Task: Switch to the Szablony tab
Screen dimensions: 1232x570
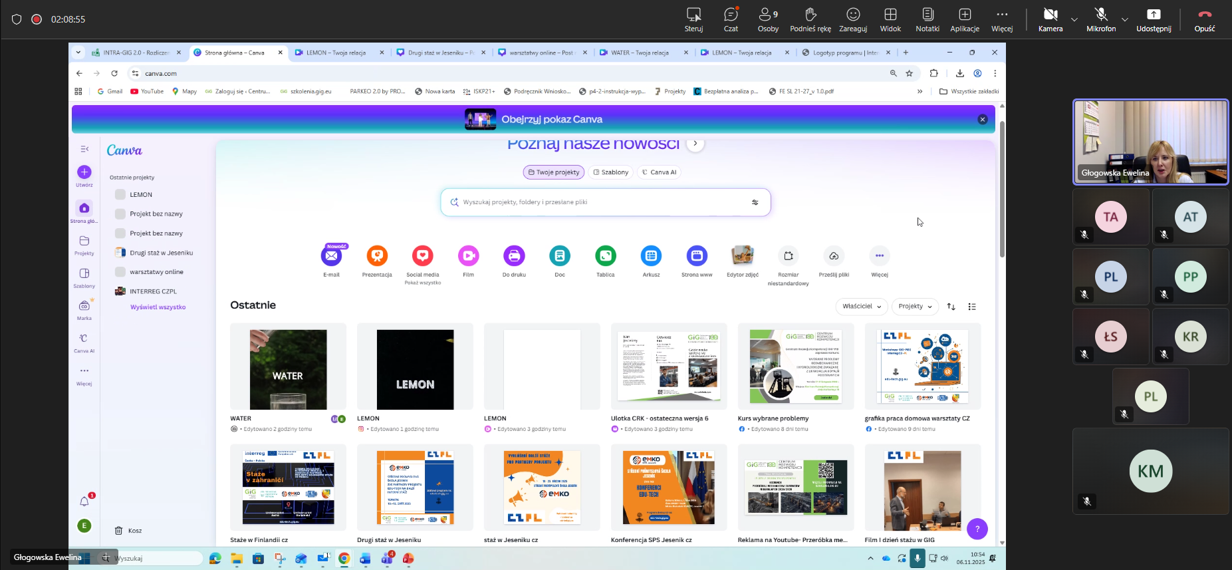Action: tap(610, 172)
